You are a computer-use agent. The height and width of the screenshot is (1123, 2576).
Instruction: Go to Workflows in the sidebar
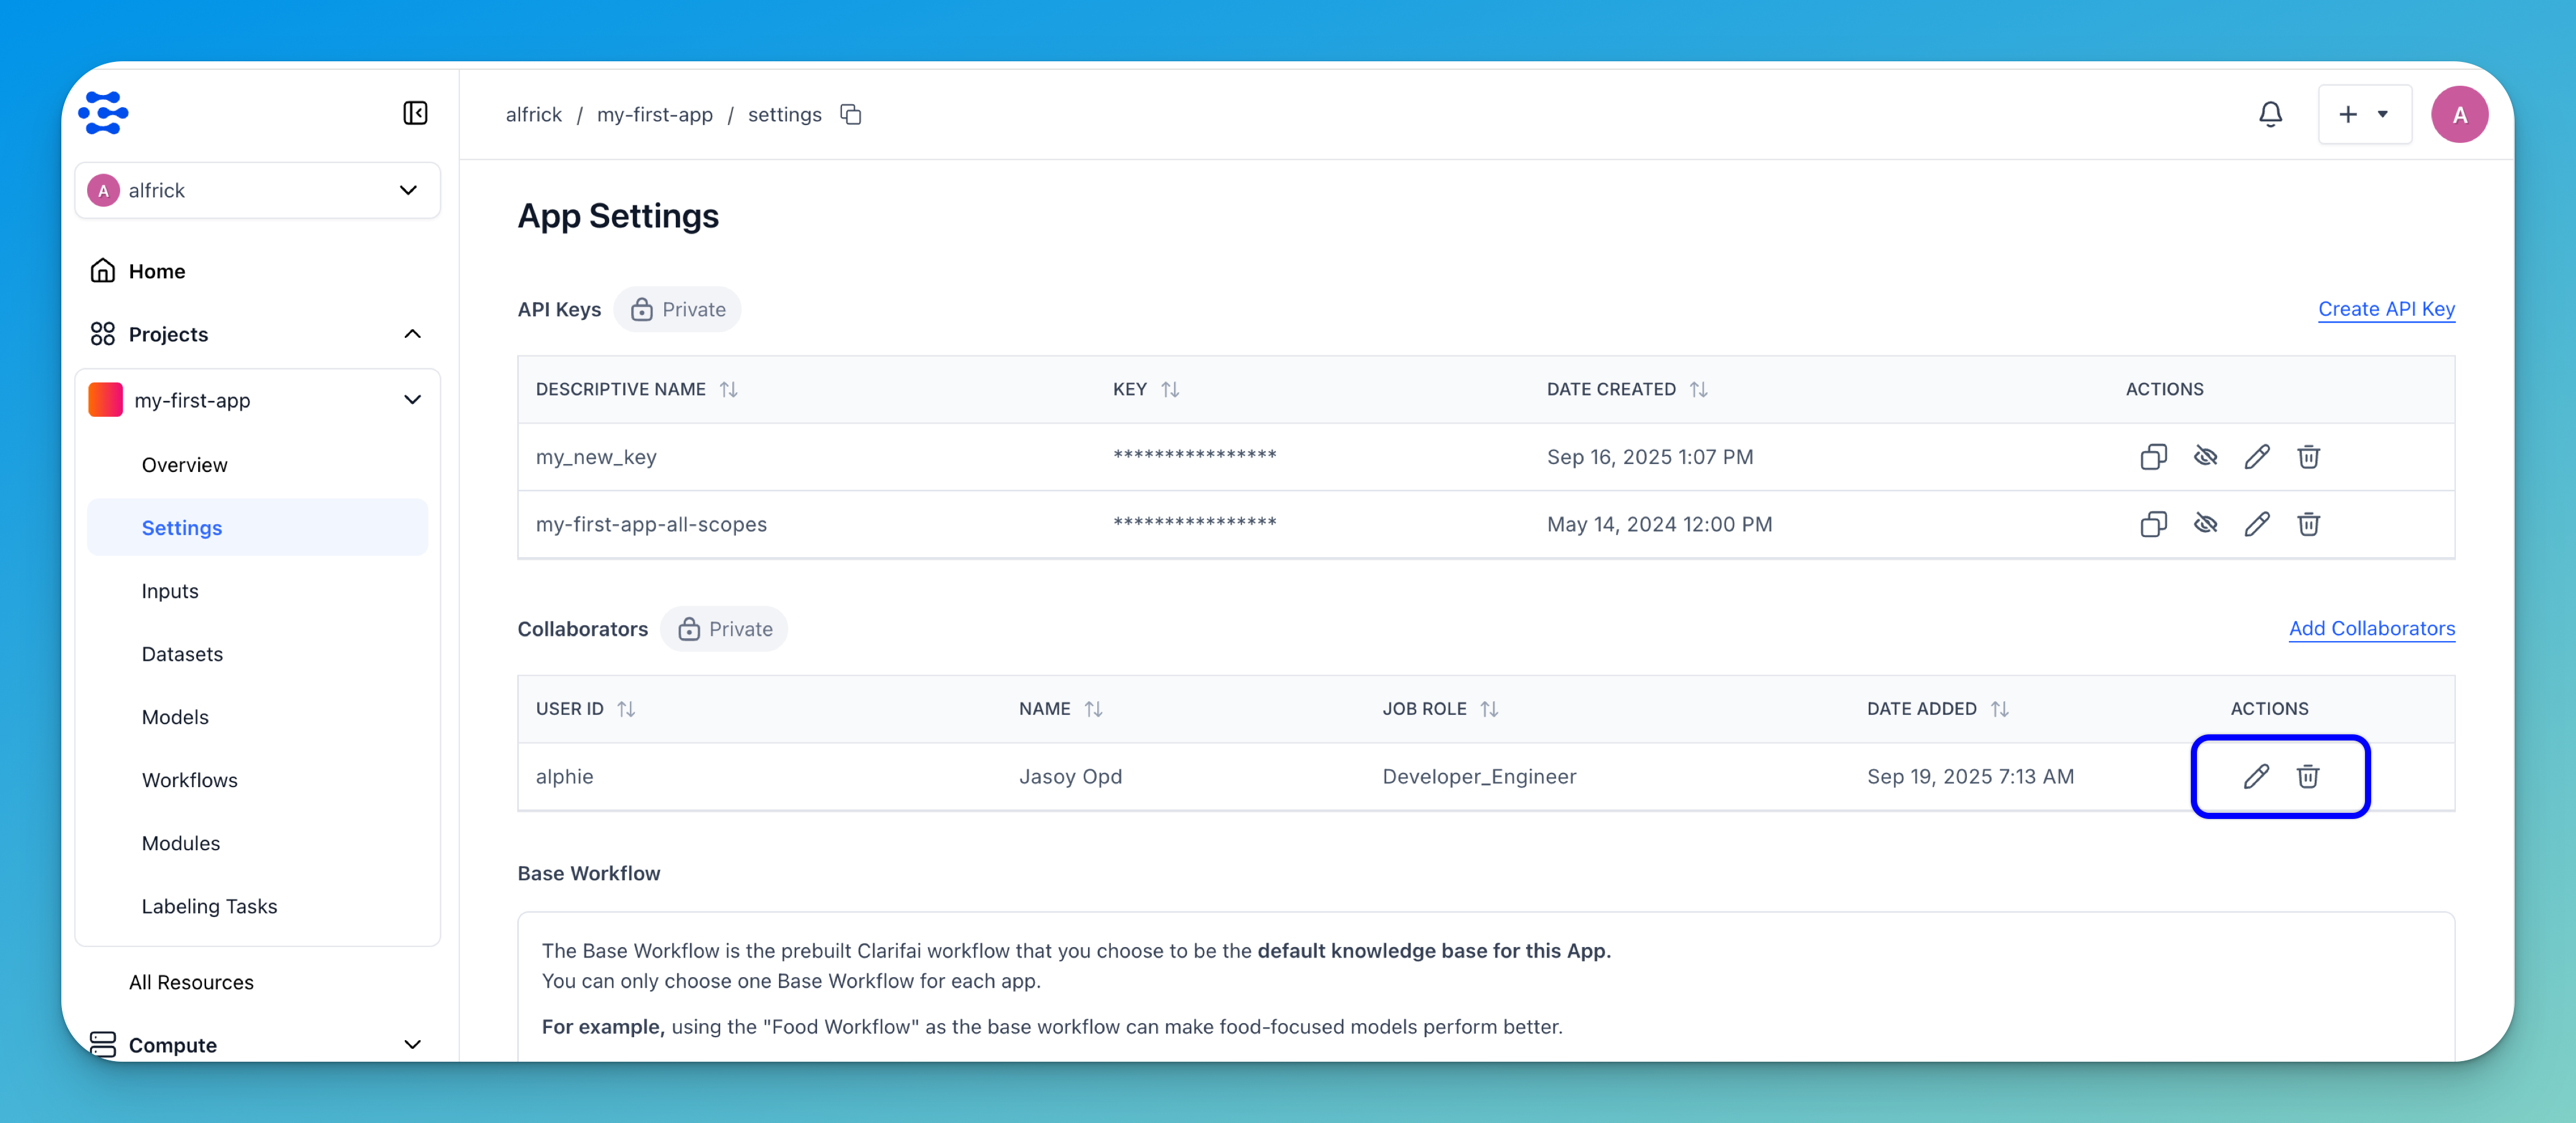coord(189,779)
